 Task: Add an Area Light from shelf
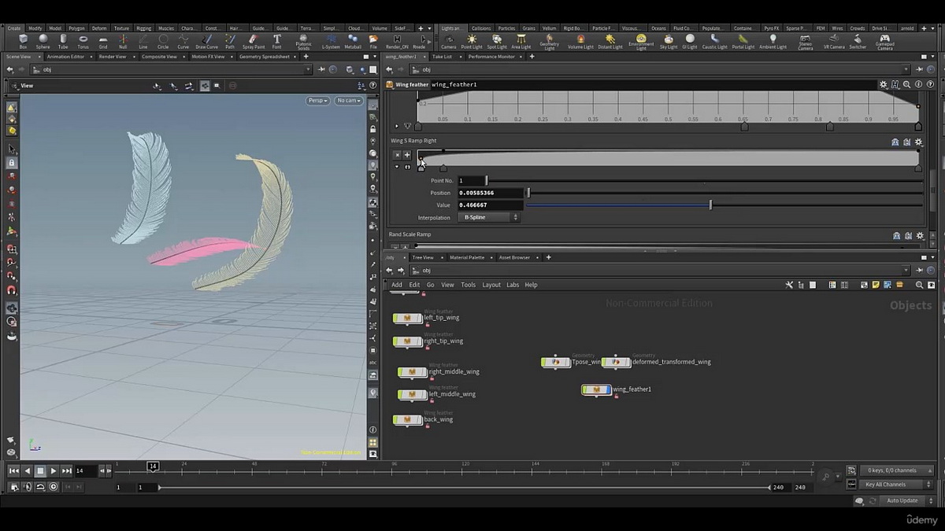(521, 41)
